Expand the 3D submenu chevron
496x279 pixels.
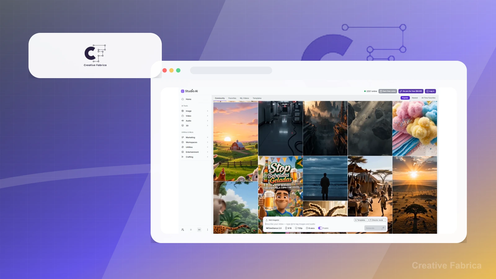point(208,126)
